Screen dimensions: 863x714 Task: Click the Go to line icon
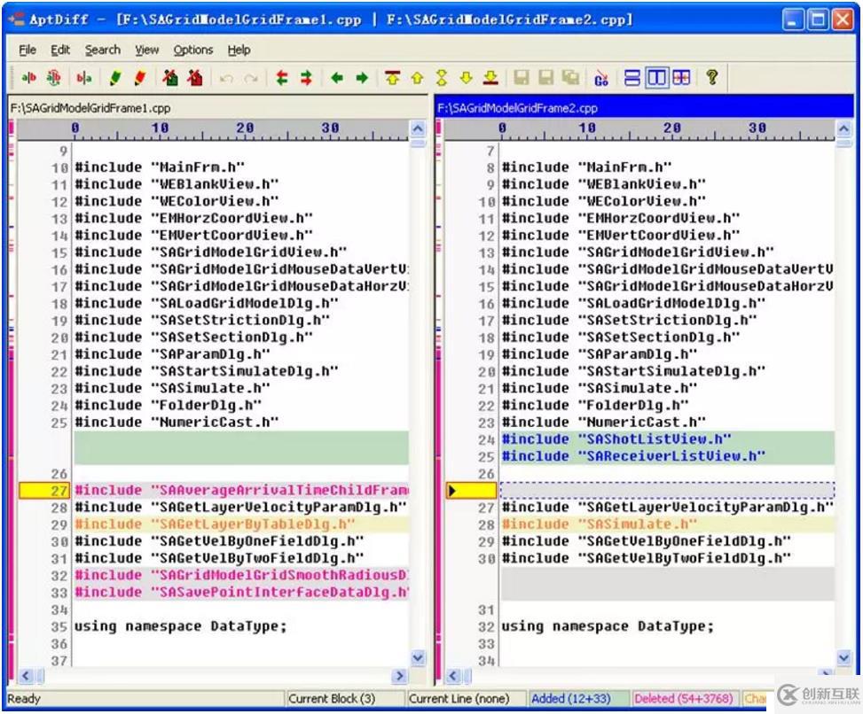click(x=601, y=78)
